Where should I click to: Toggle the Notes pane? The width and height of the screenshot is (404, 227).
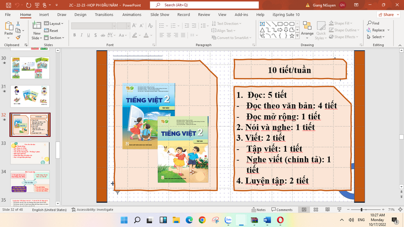tap(258, 209)
